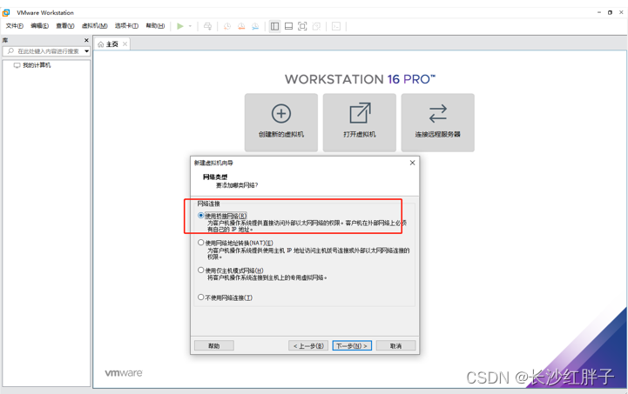This screenshot has height=394, width=628.
Task: Click the 创建新的虚拟机 plus tile
Action: coord(281,123)
